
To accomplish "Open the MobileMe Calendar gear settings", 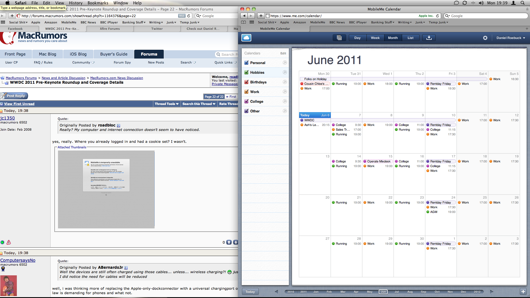I will (x=485, y=38).
